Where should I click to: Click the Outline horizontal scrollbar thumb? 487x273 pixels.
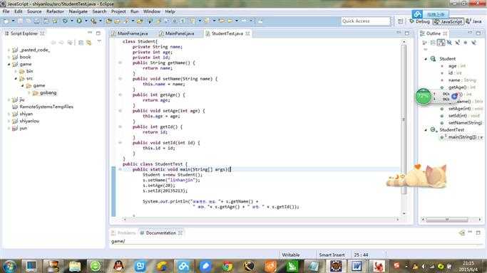tap(447, 220)
